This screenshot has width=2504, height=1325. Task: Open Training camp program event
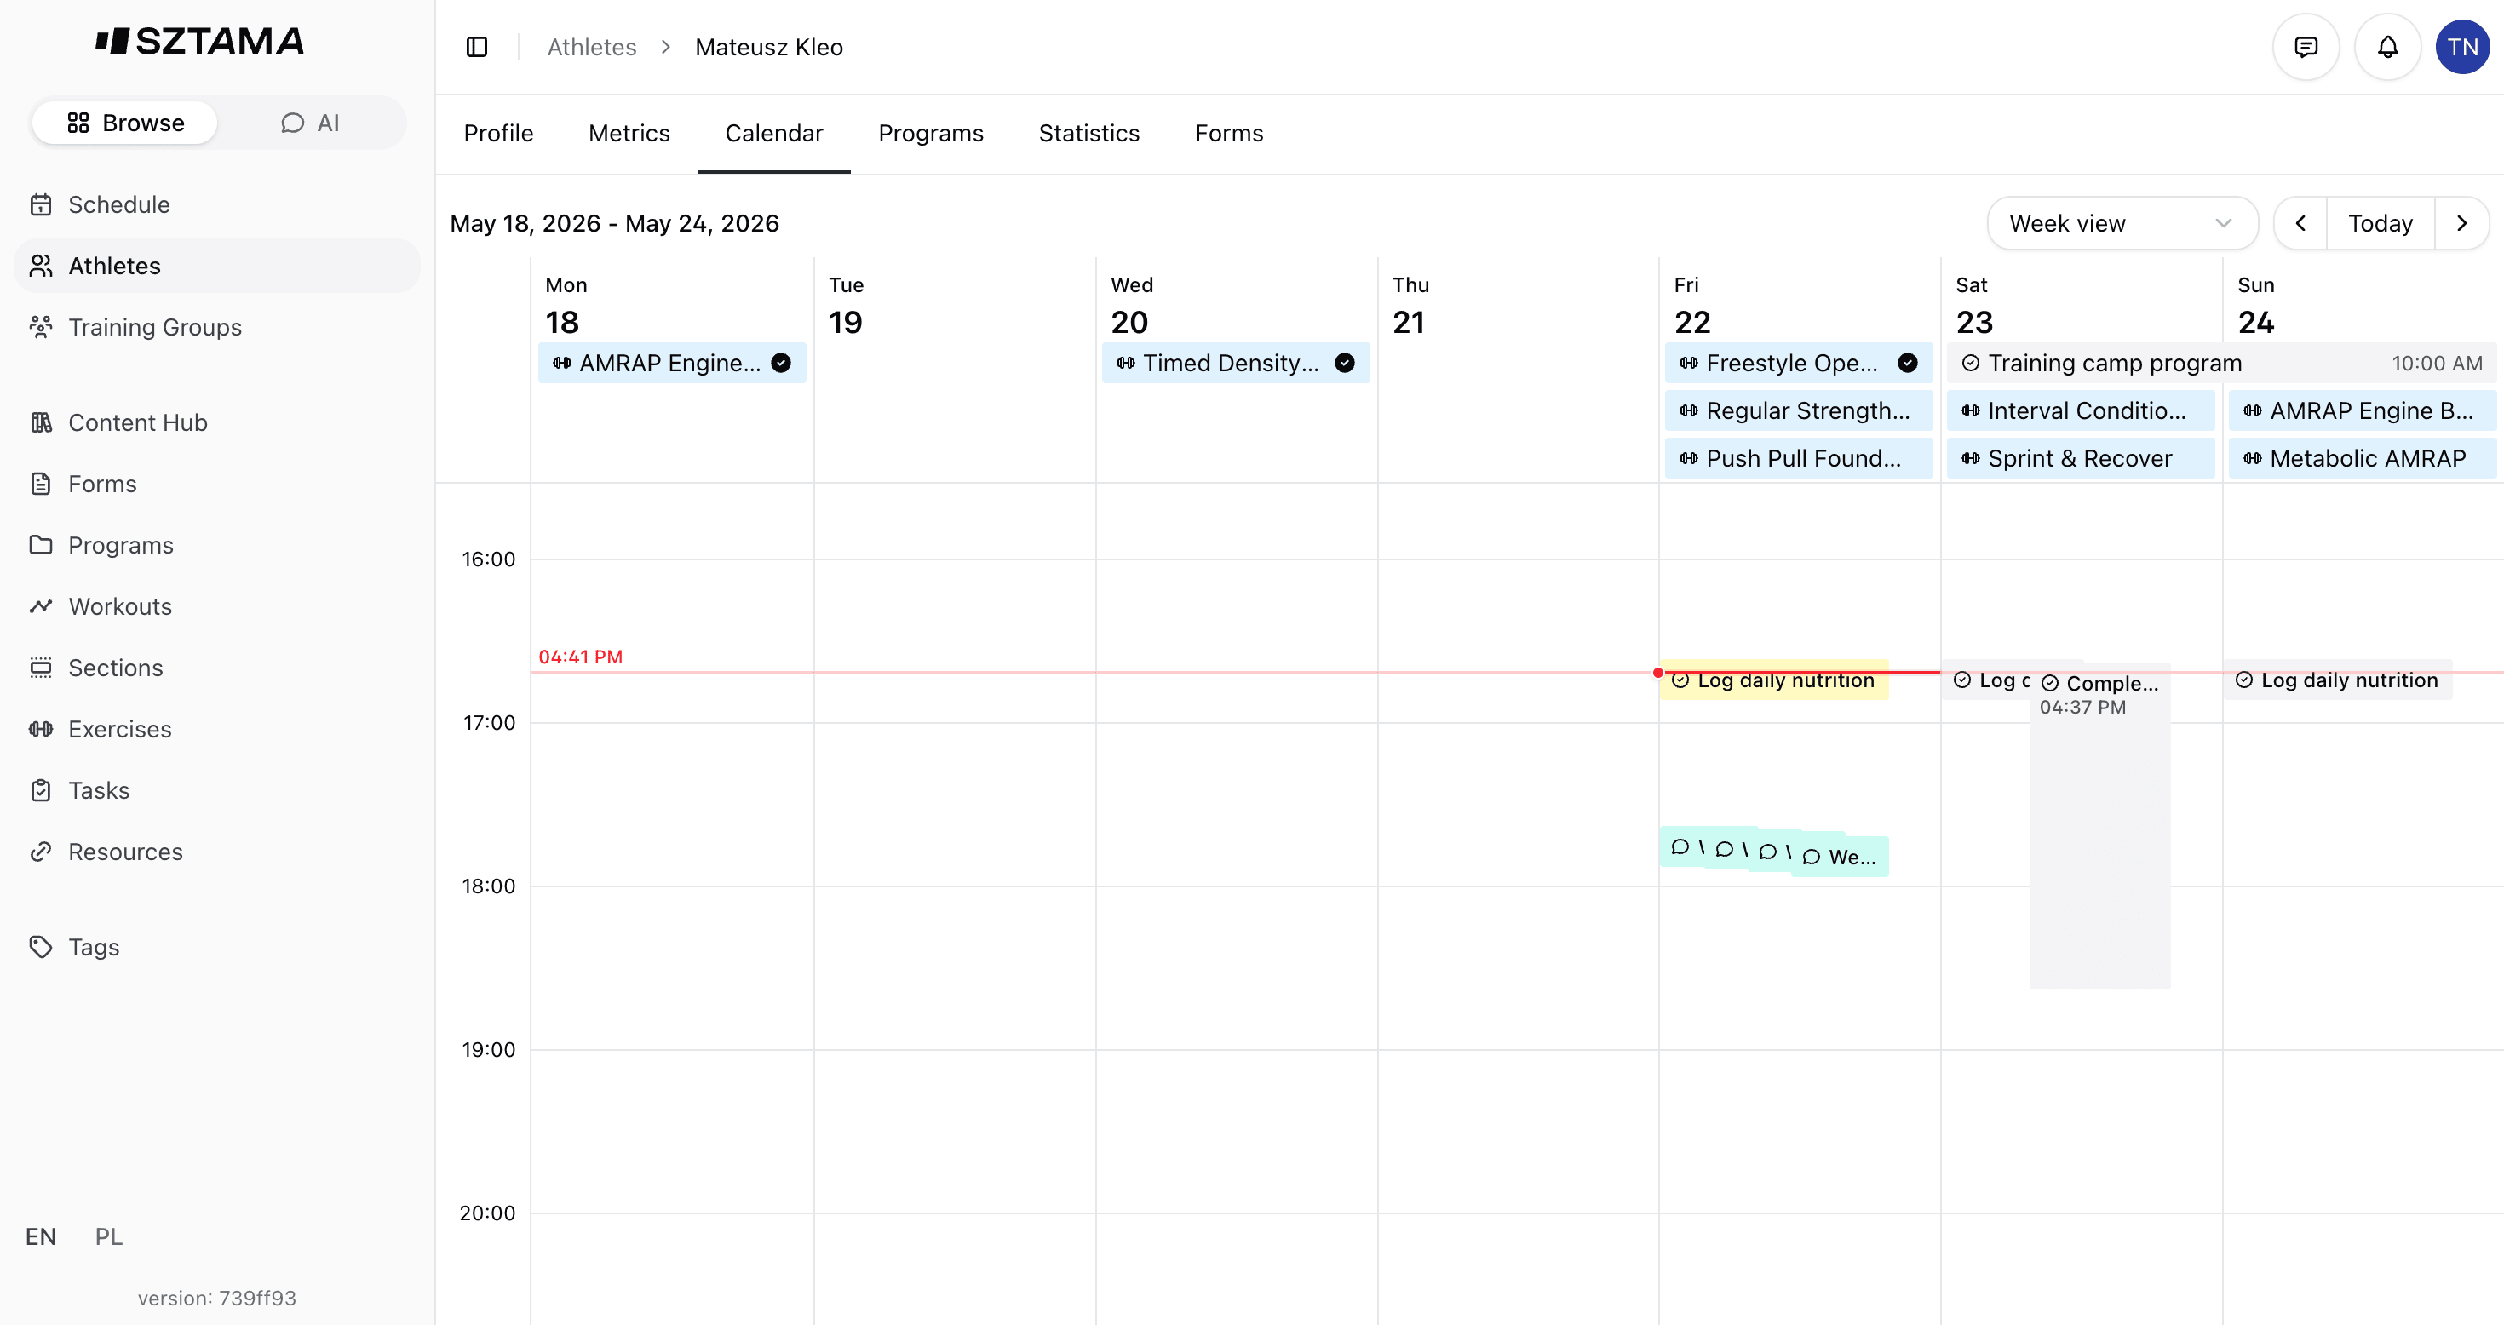tap(2221, 363)
